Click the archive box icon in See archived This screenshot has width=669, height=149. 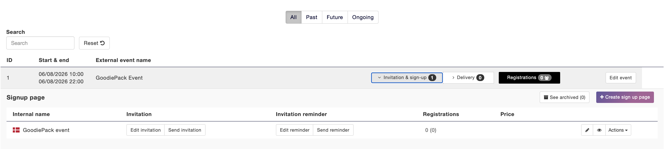click(x=546, y=97)
